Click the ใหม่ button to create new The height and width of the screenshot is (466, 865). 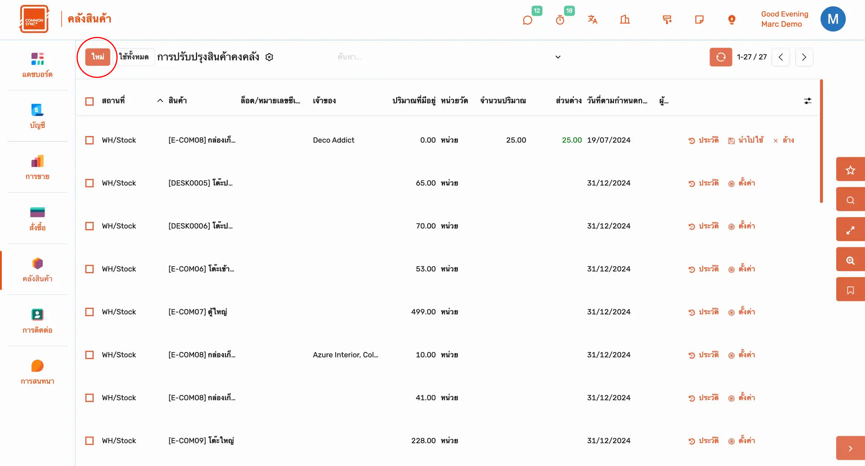(x=98, y=57)
